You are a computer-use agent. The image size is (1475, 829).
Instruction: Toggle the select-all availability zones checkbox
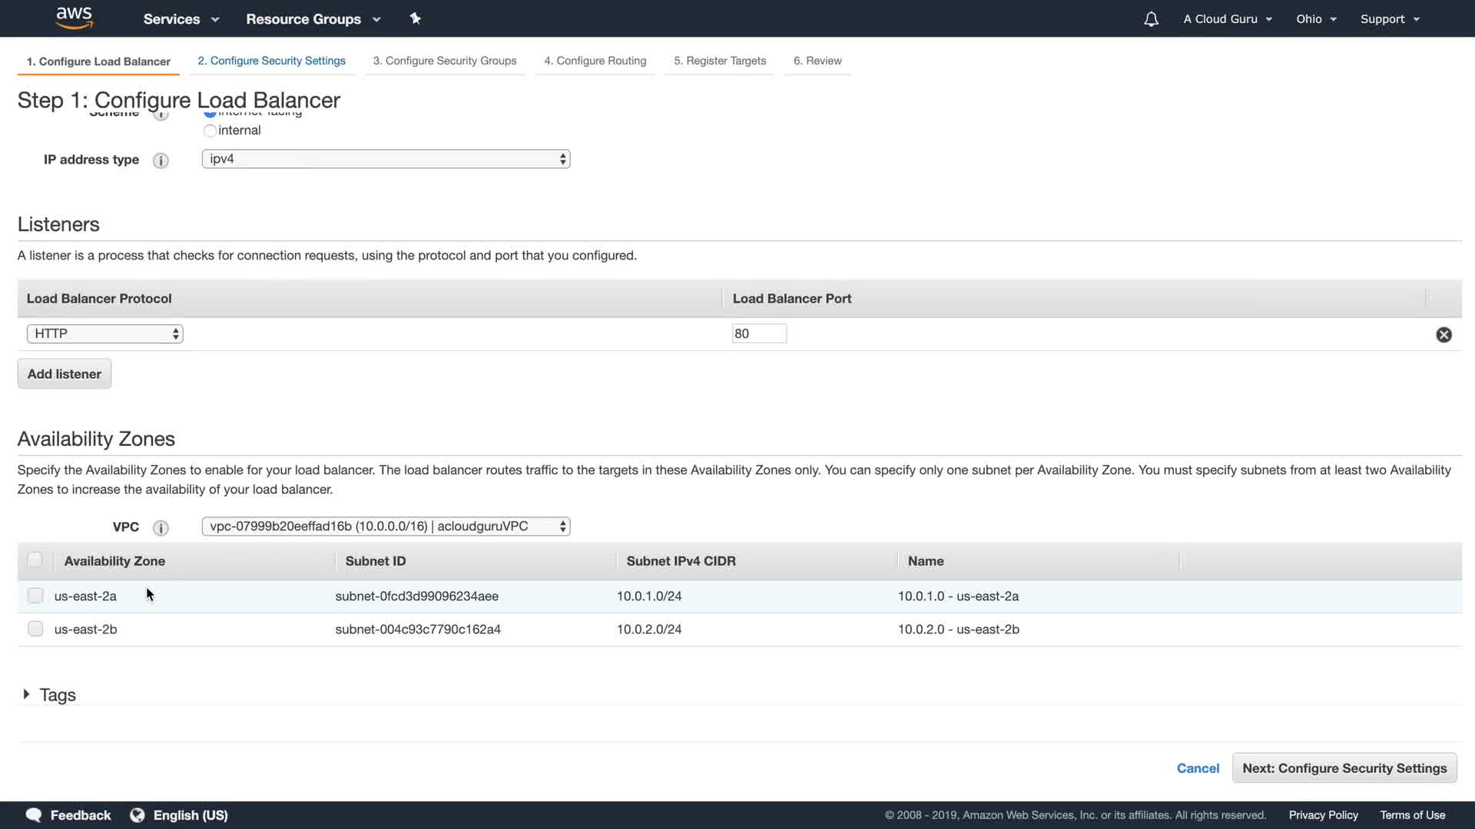click(x=35, y=560)
